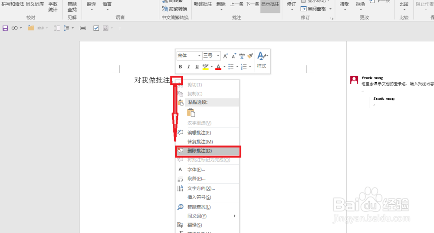Screen dimensions: 434x233
Task: Click the bullet list icon in mini toolbar
Action: pos(231,67)
